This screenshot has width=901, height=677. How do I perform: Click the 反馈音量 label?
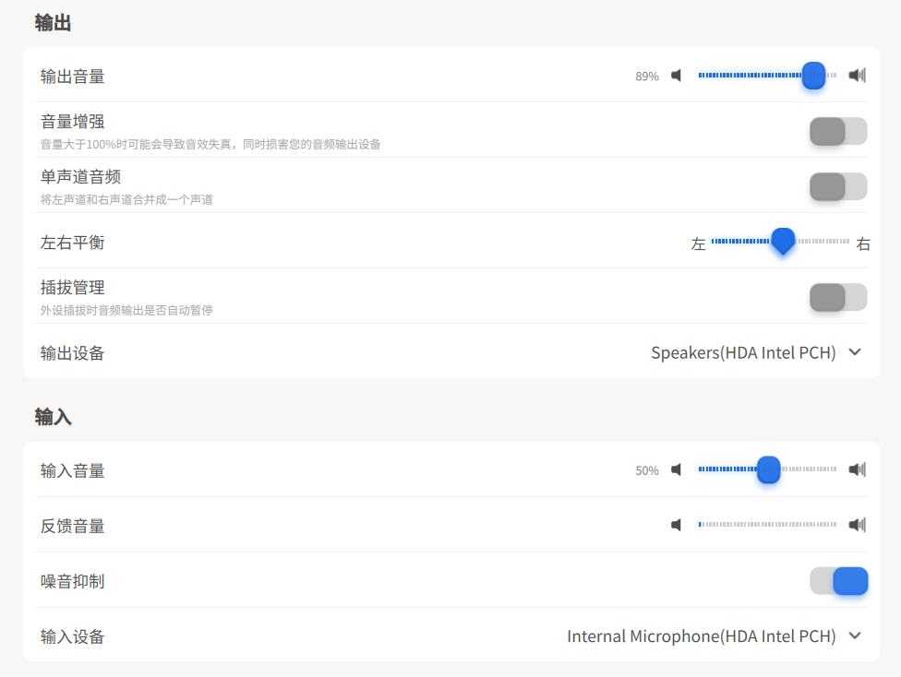72,526
